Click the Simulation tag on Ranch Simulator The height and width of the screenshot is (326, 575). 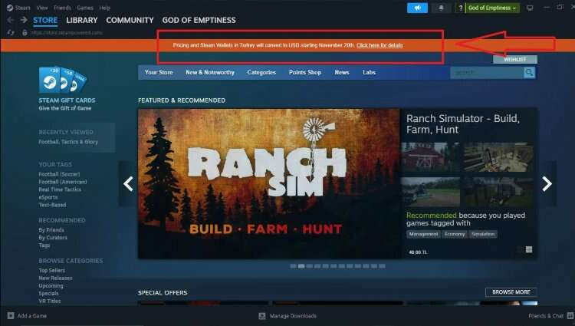pos(483,234)
